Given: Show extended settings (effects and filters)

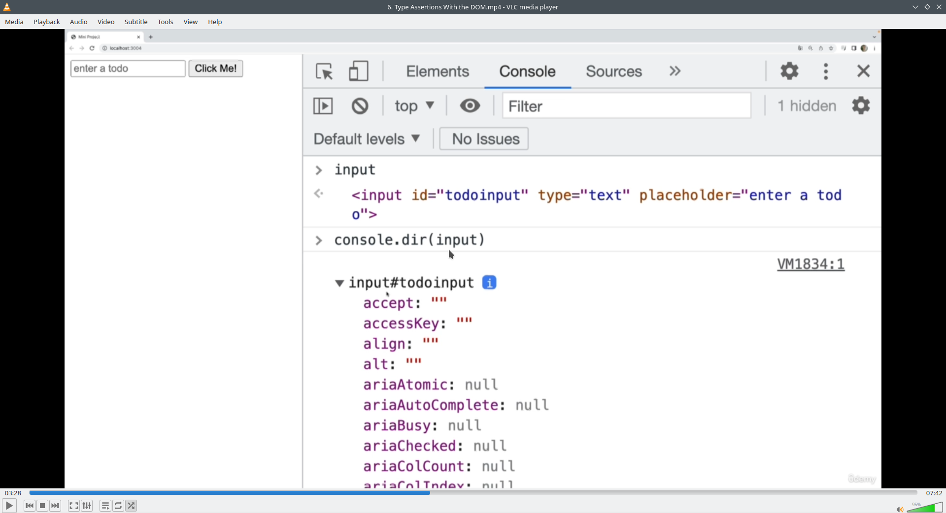Looking at the screenshot, I should click(x=87, y=506).
